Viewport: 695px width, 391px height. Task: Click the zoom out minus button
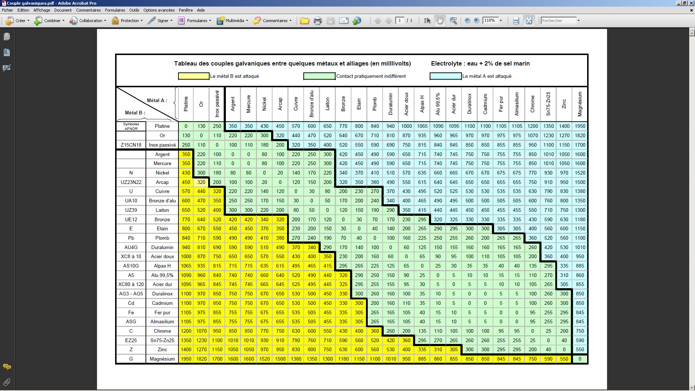[x=467, y=21]
